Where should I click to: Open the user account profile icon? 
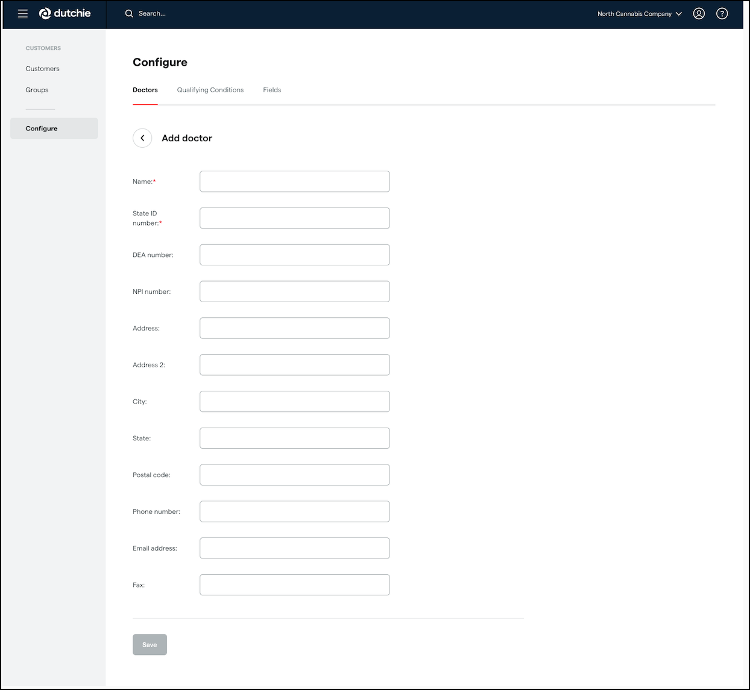pyautogui.click(x=699, y=14)
